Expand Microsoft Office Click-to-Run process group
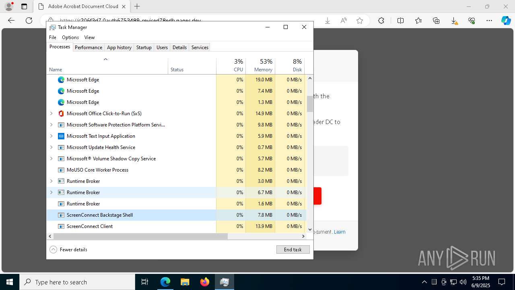 [51, 114]
